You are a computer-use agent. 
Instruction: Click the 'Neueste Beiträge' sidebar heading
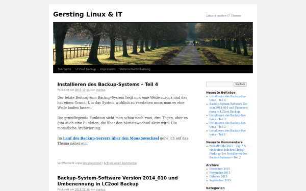coord(221,92)
